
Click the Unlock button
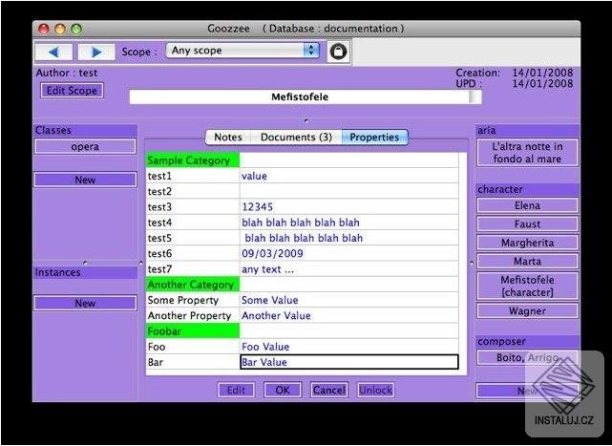[x=376, y=391]
